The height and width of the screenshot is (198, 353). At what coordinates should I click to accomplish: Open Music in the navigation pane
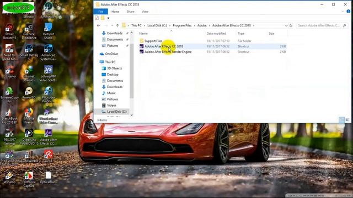[111, 93]
